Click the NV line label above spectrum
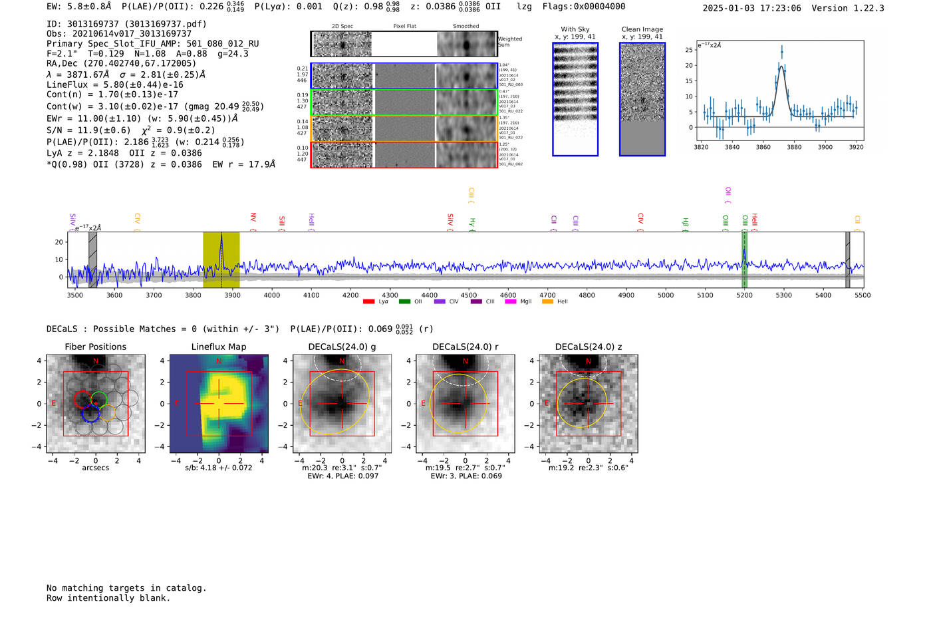This screenshot has width=931, height=634. (x=253, y=222)
